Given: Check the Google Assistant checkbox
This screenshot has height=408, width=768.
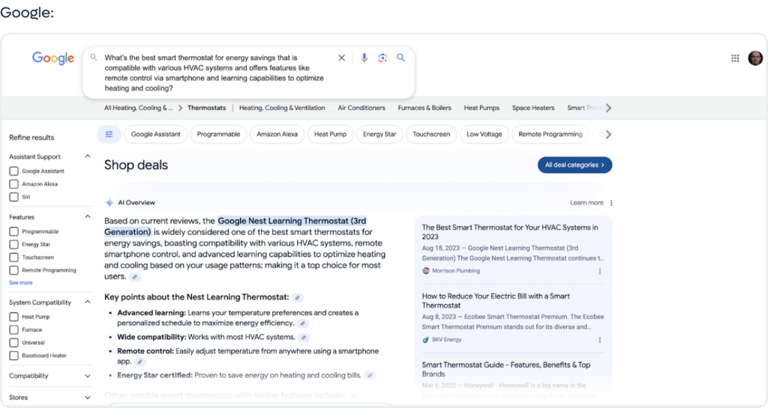Looking at the screenshot, I should (14, 171).
